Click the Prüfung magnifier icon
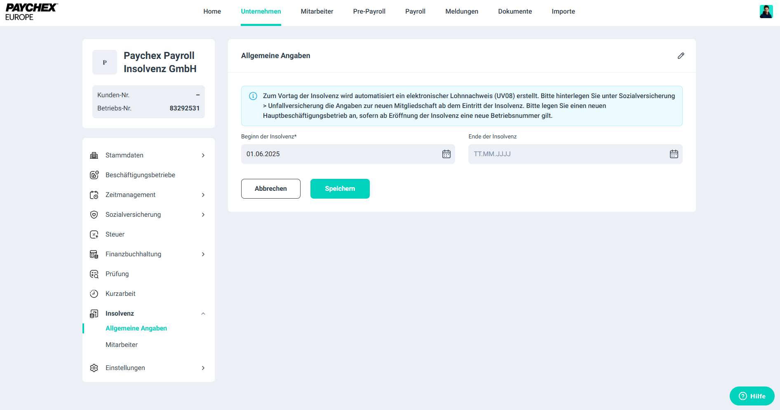Screen dimensions: 780x410 pos(94,274)
